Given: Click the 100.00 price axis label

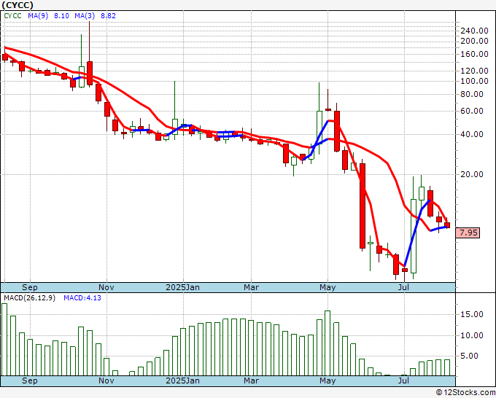Looking at the screenshot, I should pyautogui.click(x=474, y=81).
